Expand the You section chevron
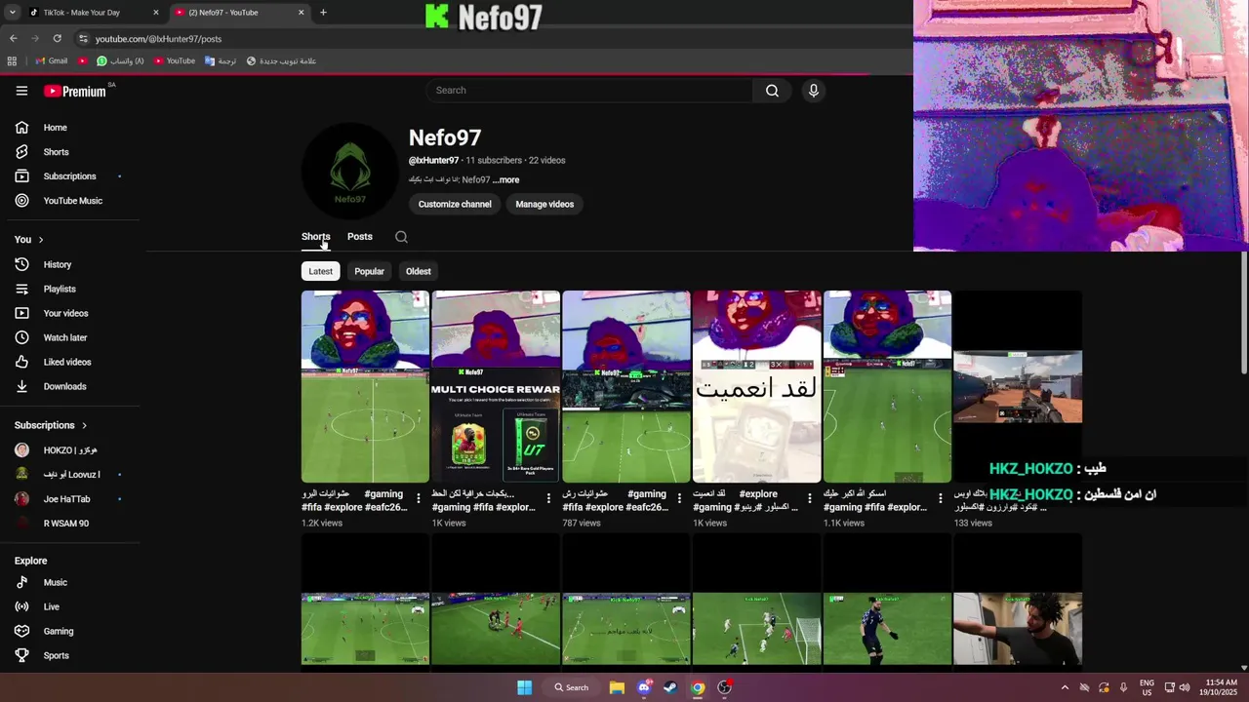 40,240
